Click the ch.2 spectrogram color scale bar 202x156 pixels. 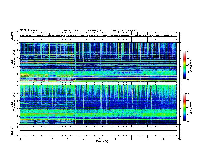pos(184,107)
